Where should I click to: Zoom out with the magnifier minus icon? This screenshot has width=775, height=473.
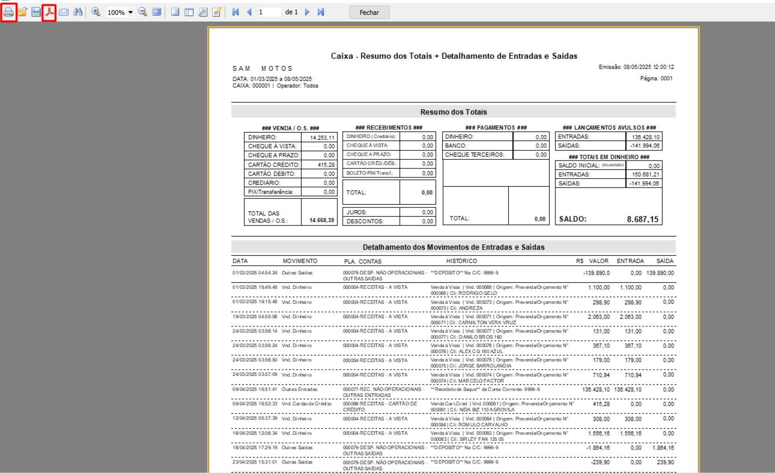point(143,12)
